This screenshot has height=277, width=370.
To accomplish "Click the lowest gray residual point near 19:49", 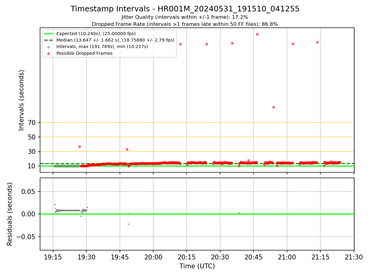I will [x=128, y=224].
